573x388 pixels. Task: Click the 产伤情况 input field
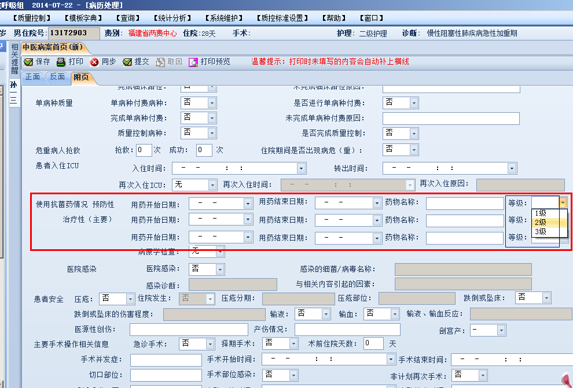pos(347,329)
